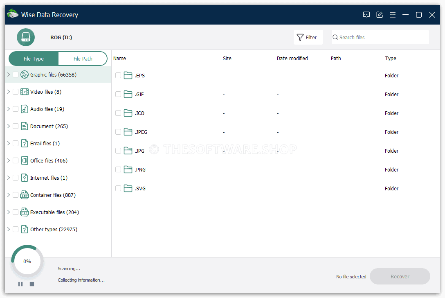Sort by the Date modified column header
The image size is (445, 298).
tap(302, 58)
